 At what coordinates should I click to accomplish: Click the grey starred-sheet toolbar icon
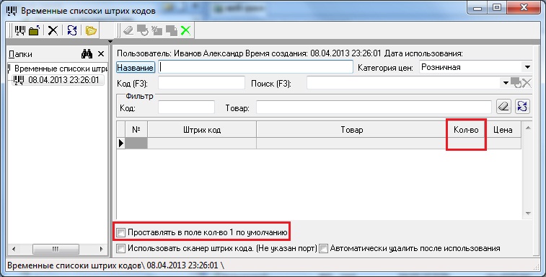tap(157, 31)
